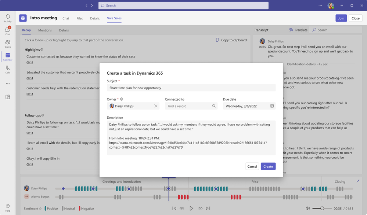This screenshot has height=215, width=367.
Task: Click the Intro meeting calendar icon
Action: click(x=23, y=18)
